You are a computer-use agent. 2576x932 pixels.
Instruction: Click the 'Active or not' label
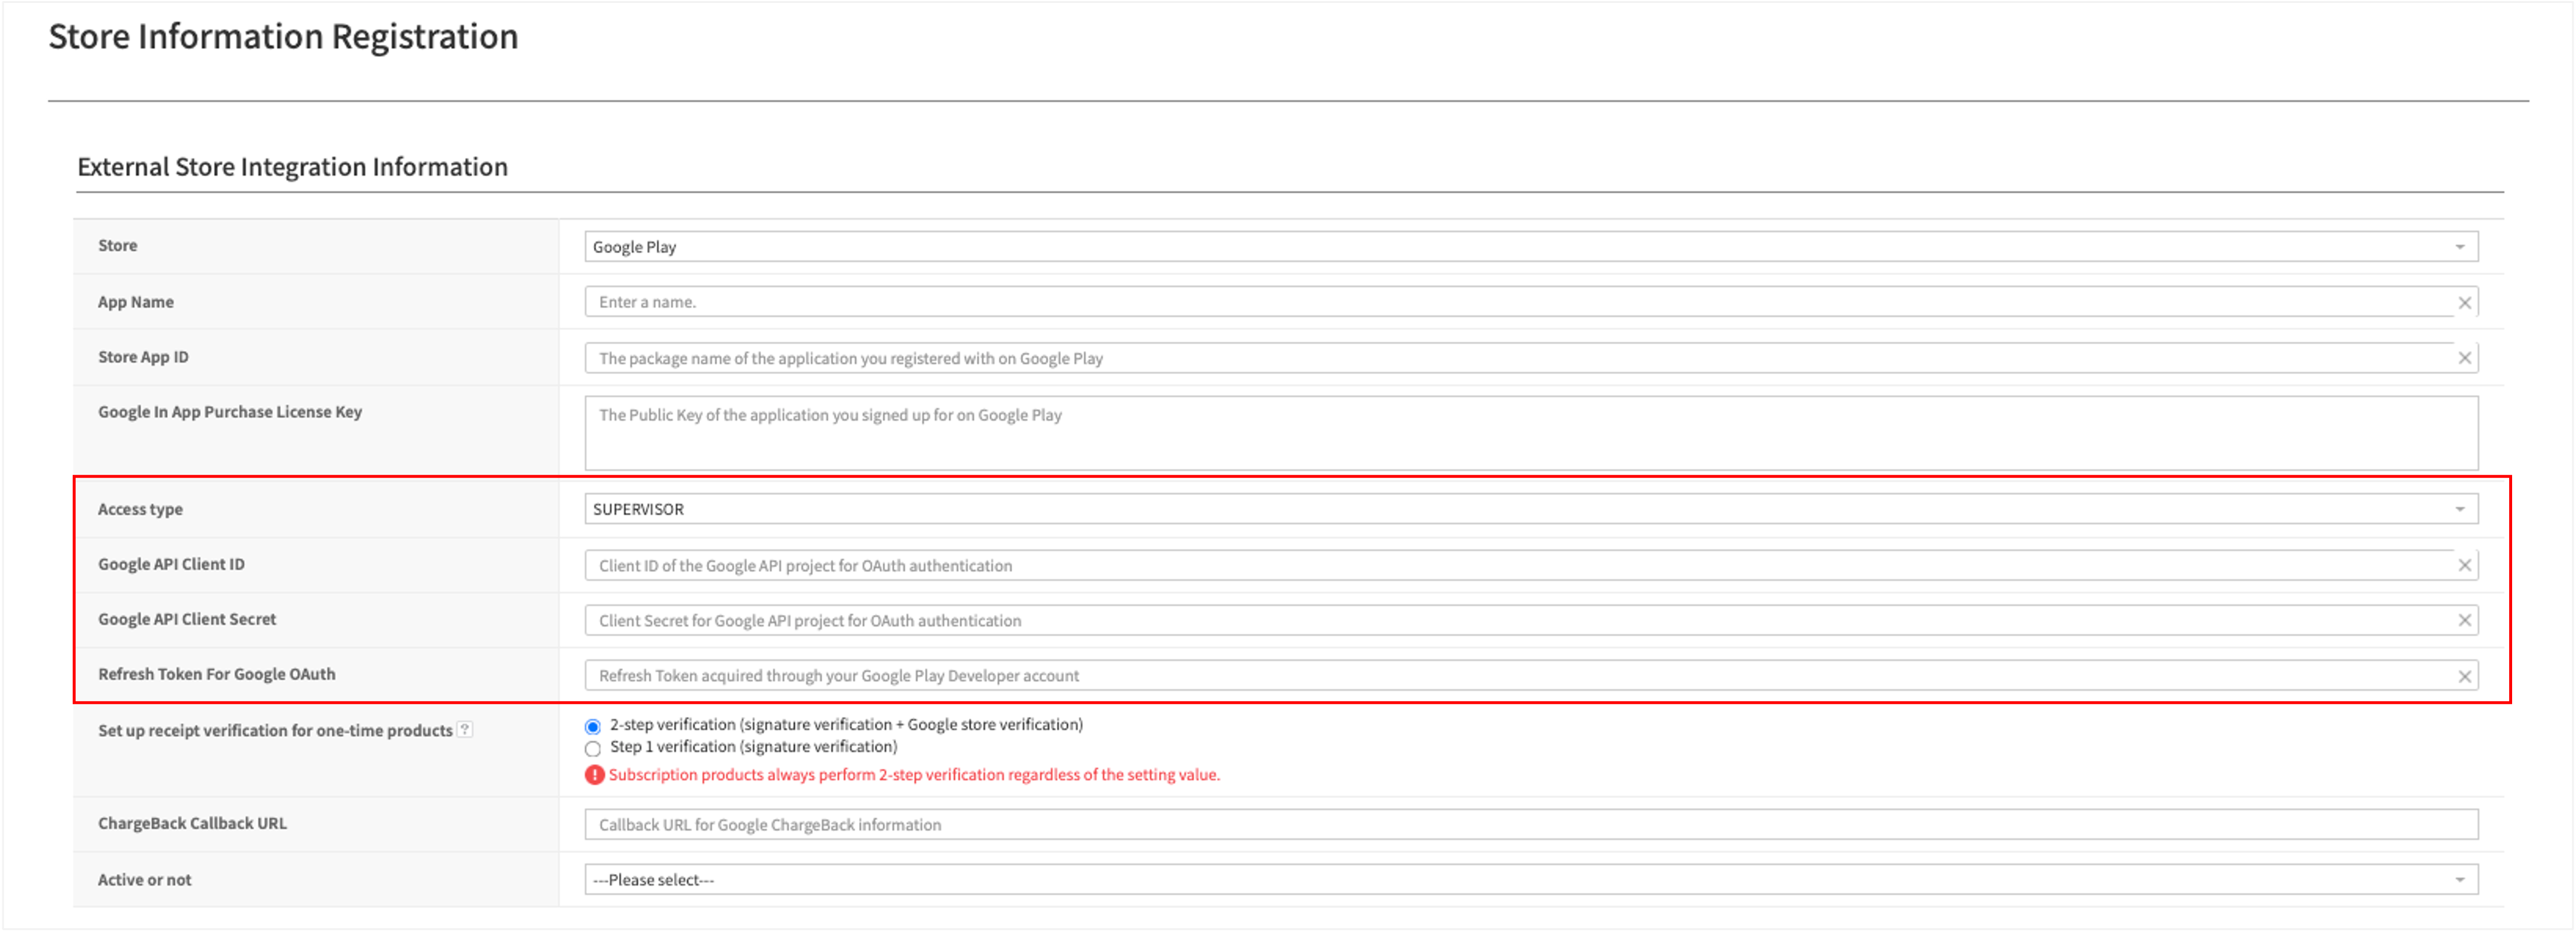[144, 880]
